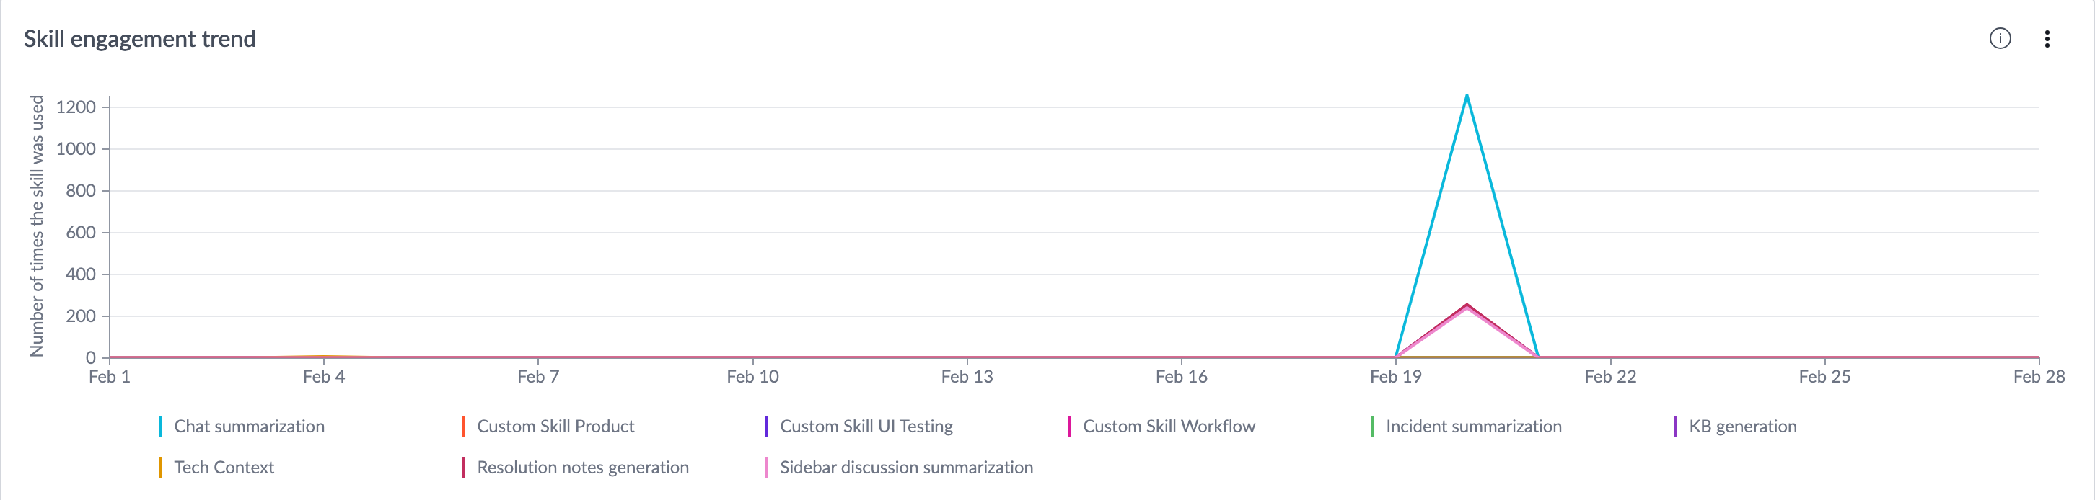Image resolution: width=2095 pixels, height=500 pixels.
Task: Click the peak of the Chat summarization line
Action: click(1467, 96)
